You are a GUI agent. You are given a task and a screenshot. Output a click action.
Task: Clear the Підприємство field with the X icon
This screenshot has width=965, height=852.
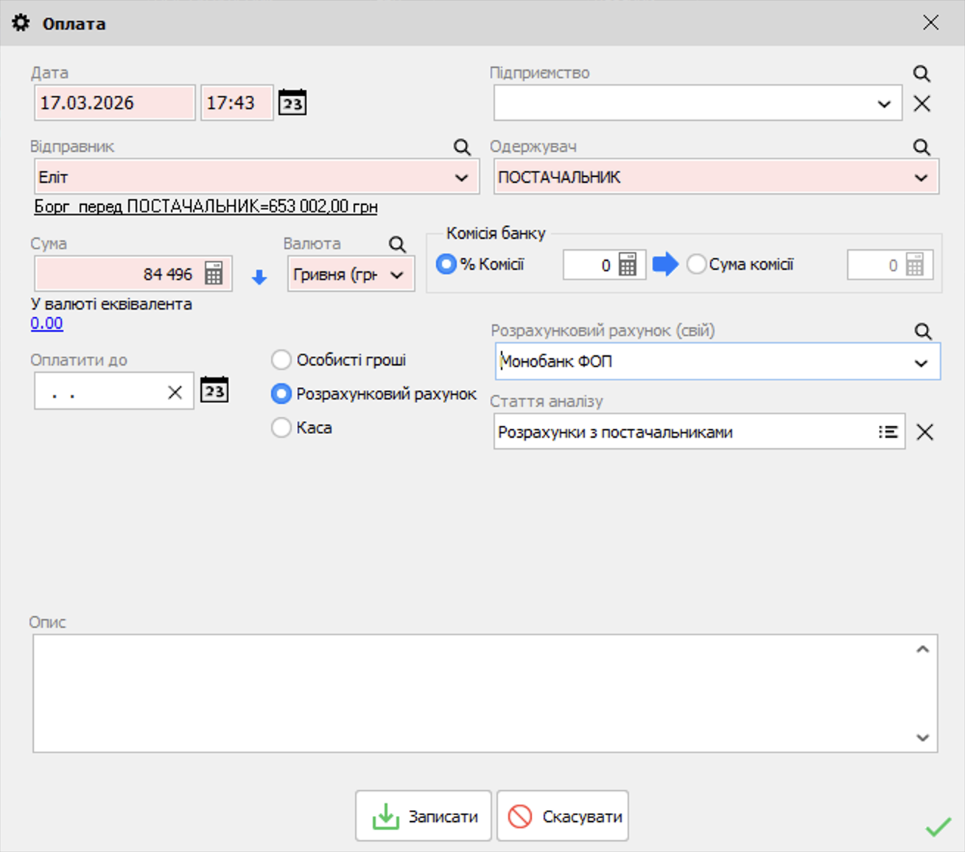[x=922, y=104]
